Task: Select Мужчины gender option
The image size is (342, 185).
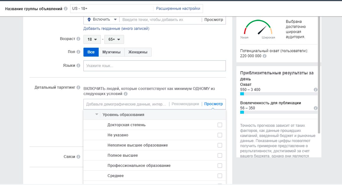Action: [x=111, y=52]
